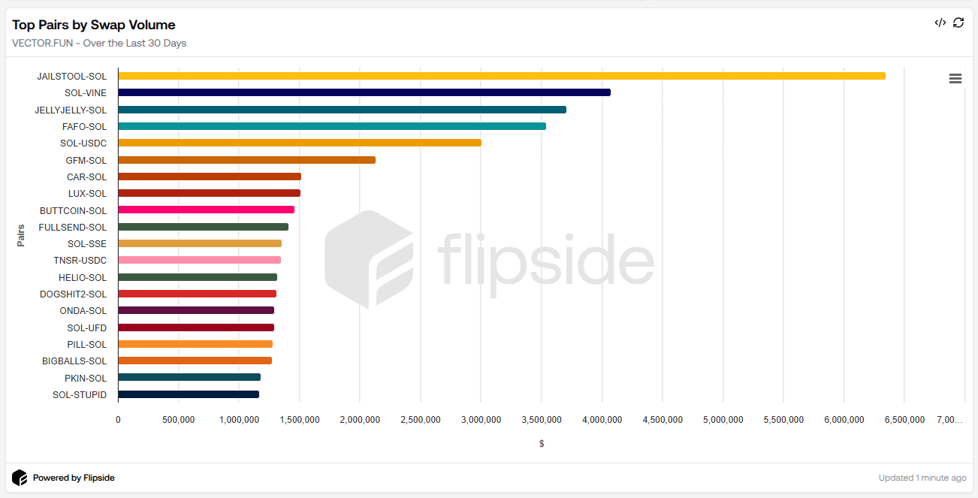Select the SOL-USDC orange bar
Image resolution: width=978 pixels, height=498 pixels.
click(300, 143)
